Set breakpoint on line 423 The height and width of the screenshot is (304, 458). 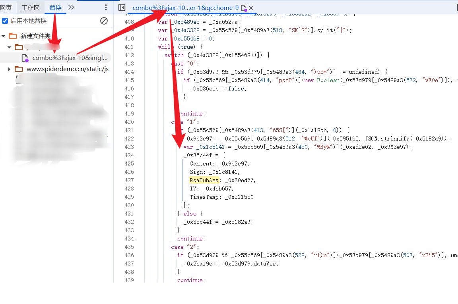click(x=129, y=147)
